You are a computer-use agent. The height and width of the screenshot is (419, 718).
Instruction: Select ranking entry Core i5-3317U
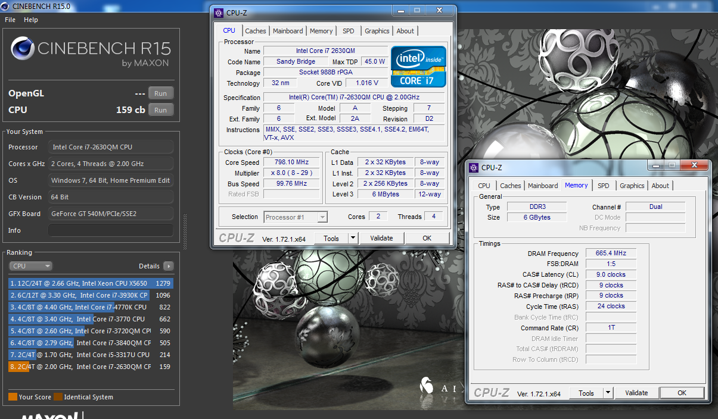click(91, 355)
